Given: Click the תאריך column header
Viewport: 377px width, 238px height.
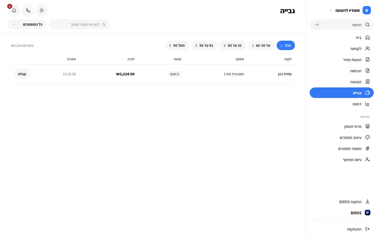Looking at the screenshot, I should tap(71, 59).
